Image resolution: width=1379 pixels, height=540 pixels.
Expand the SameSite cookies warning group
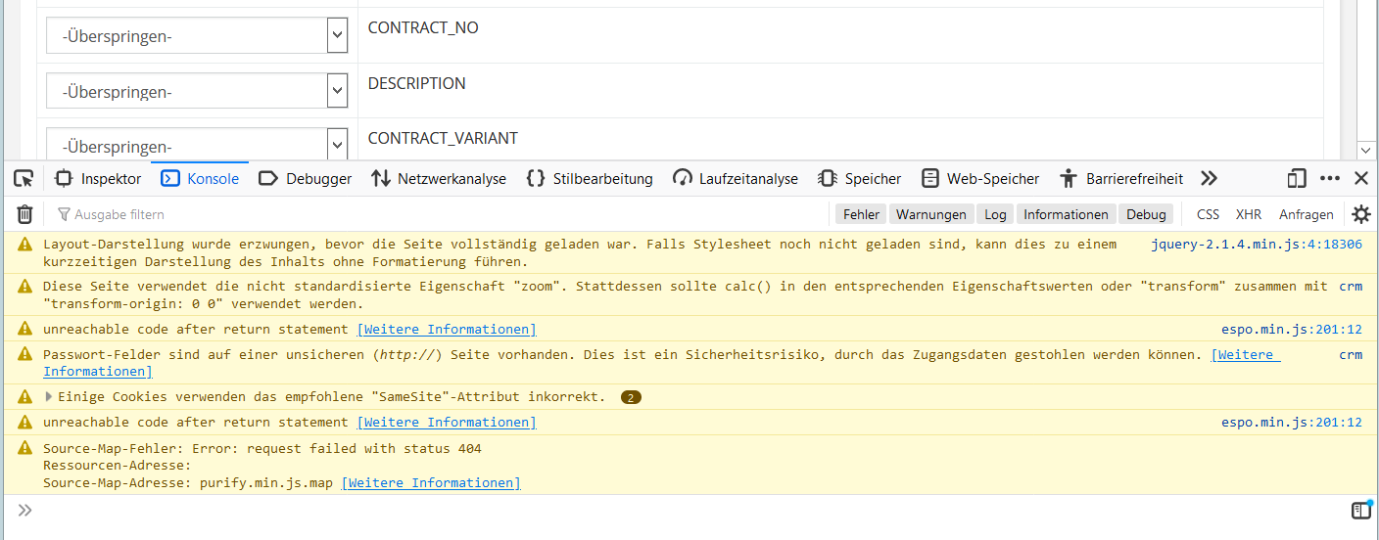pyautogui.click(x=49, y=397)
